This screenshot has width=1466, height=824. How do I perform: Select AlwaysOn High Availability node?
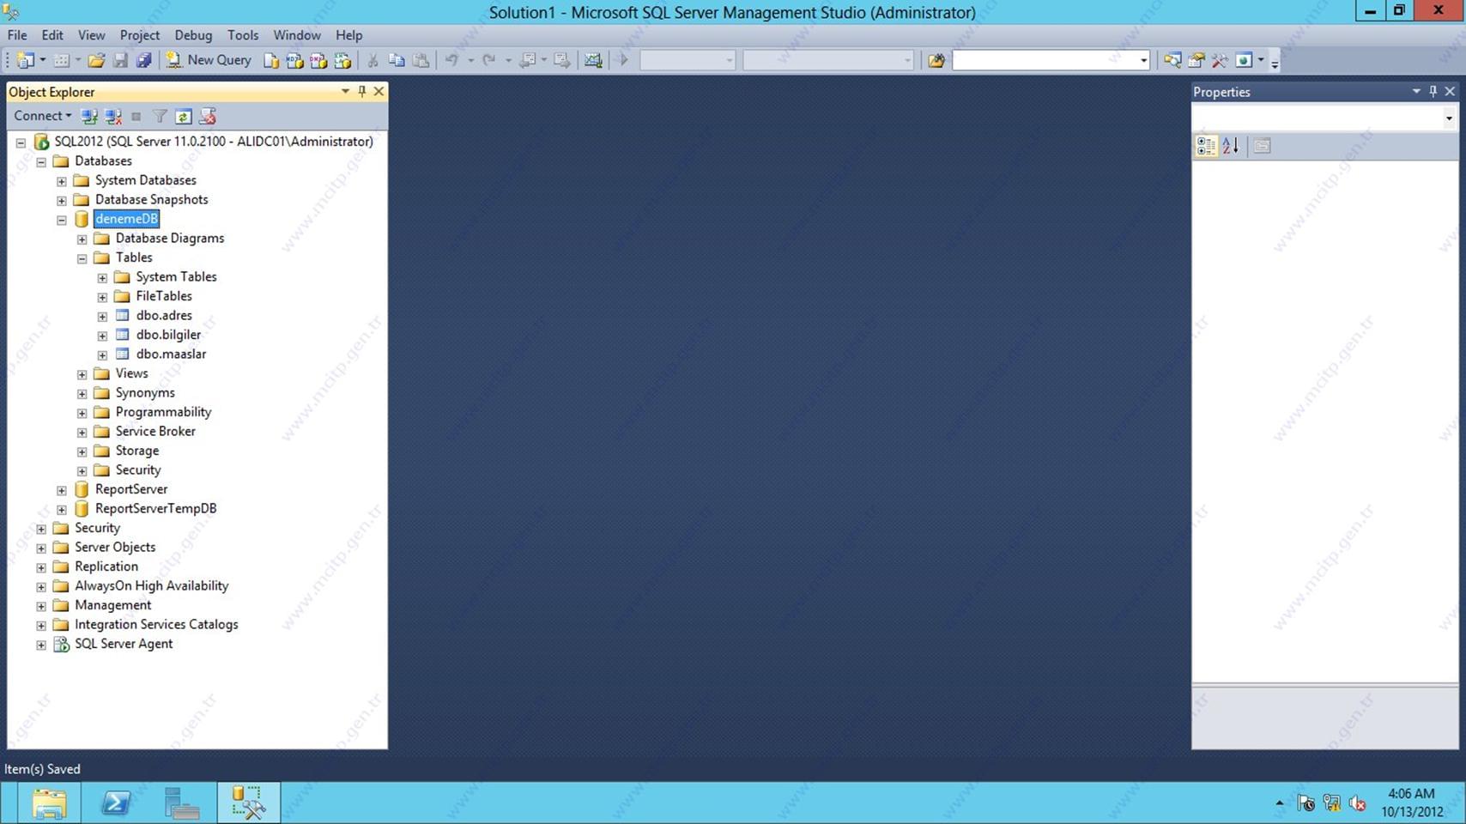click(151, 585)
